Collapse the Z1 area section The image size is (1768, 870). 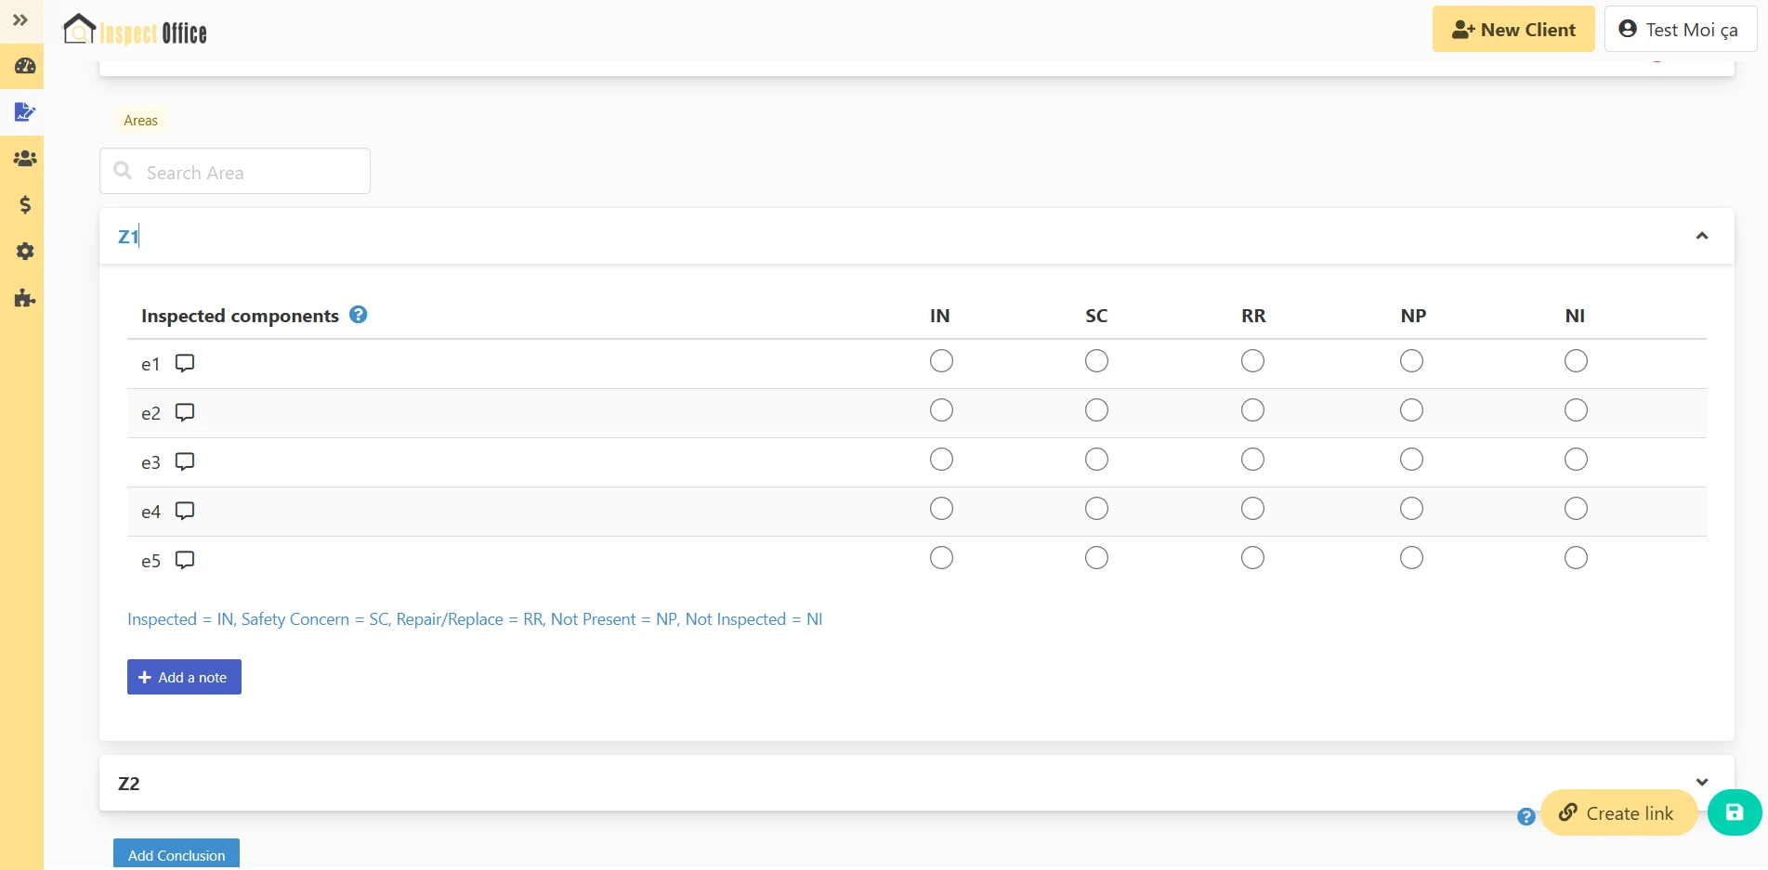click(x=1701, y=236)
